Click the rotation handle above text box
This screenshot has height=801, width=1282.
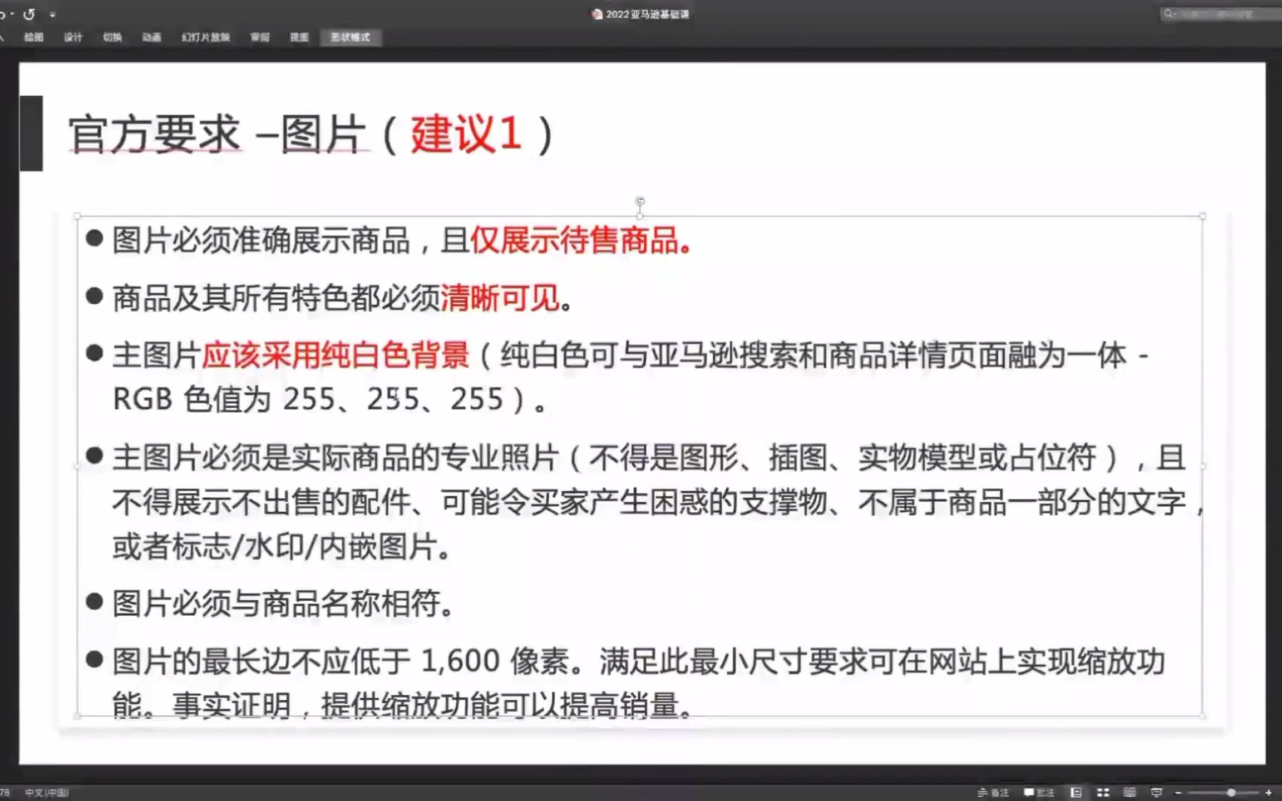(x=640, y=201)
